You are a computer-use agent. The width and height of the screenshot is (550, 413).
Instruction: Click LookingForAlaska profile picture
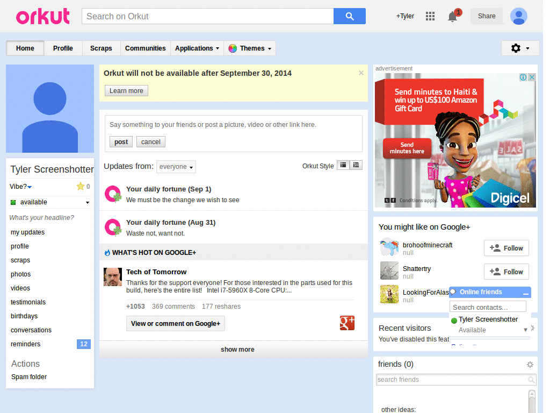pyautogui.click(x=389, y=294)
